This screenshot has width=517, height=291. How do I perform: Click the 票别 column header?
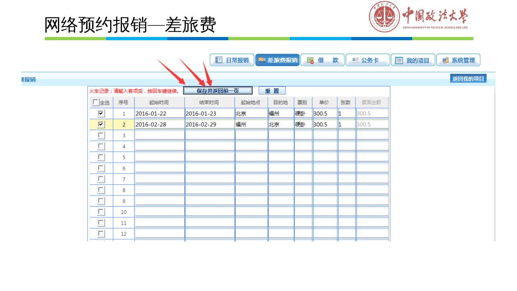[303, 103]
